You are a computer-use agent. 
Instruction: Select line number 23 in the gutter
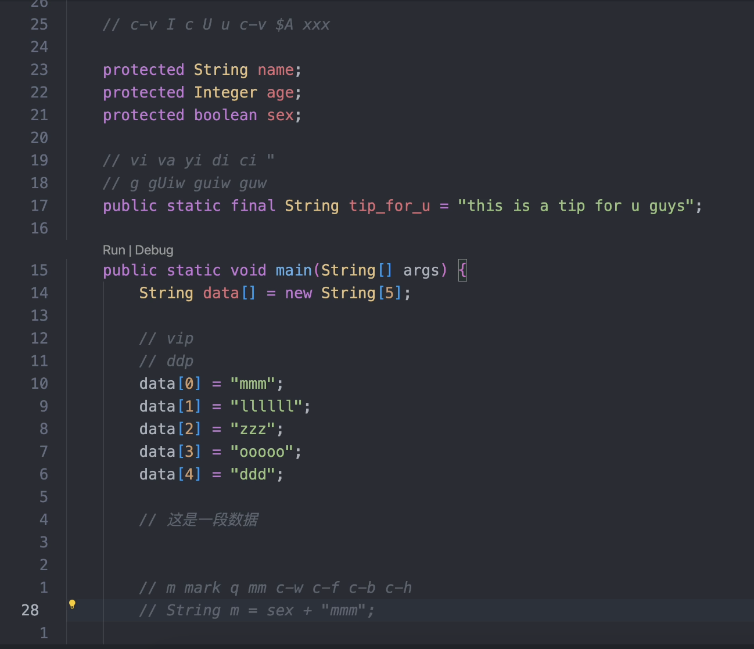(39, 70)
